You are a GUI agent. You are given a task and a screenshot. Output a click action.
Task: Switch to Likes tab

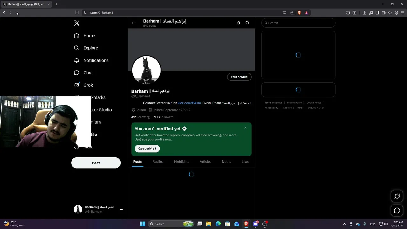(245, 162)
